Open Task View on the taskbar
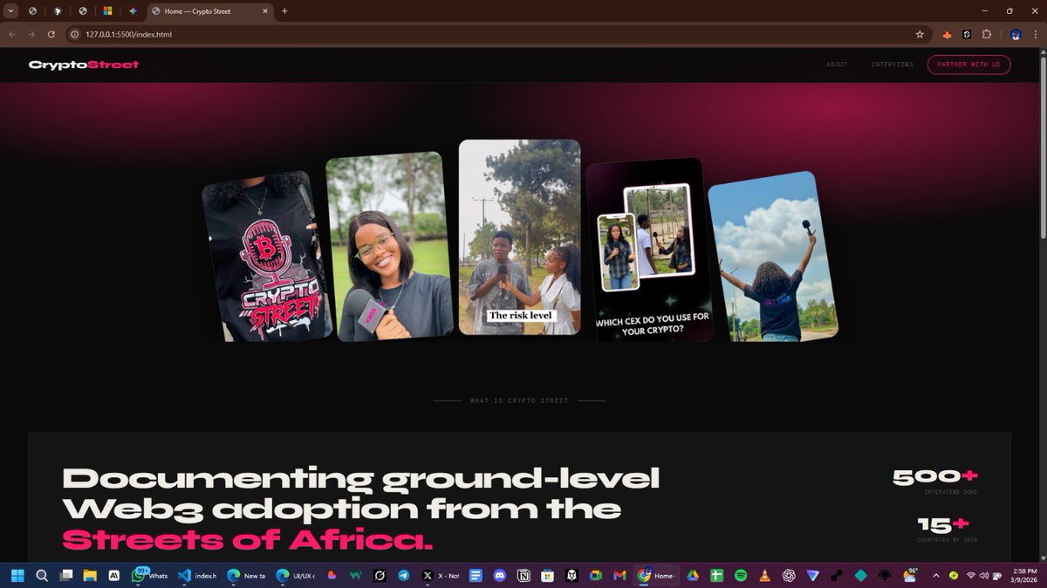This screenshot has height=588, width=1047. pos(65,576)
